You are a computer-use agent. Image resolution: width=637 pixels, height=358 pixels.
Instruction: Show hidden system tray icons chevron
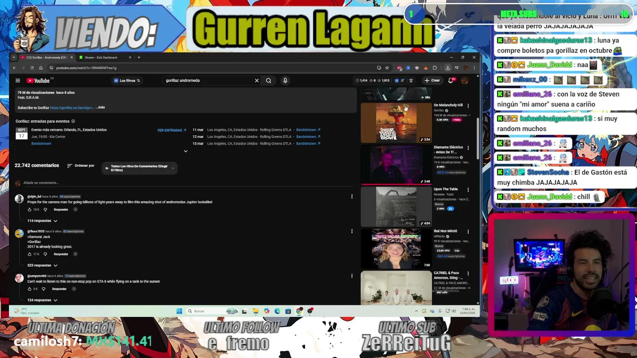coord(417,311)
